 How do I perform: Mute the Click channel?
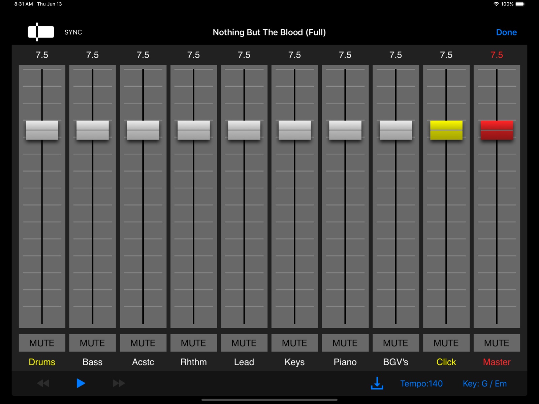coord(446,343)
